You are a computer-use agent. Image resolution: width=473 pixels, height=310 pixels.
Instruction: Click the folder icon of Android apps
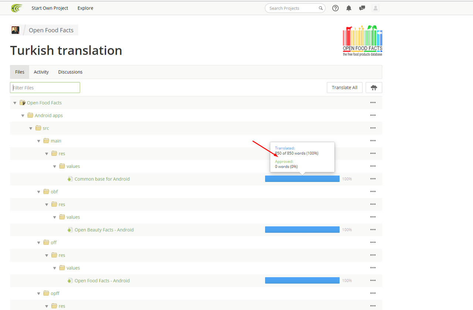(30, 116)
